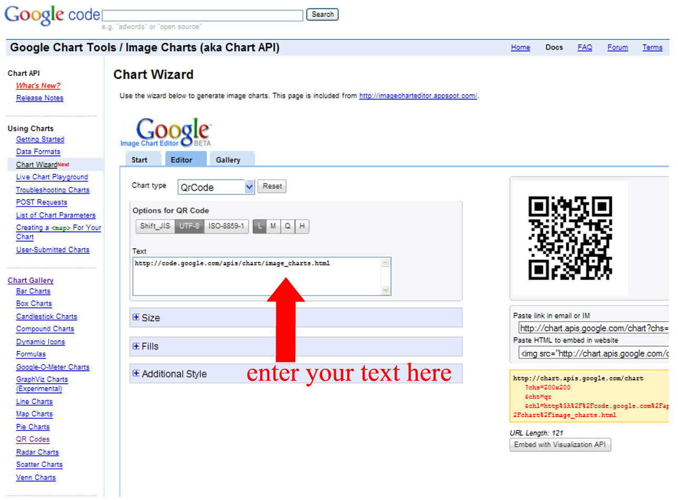Click the generated QR code image
Image resolution: width=678 pixels, height=500 pixels.
point(570,238)
